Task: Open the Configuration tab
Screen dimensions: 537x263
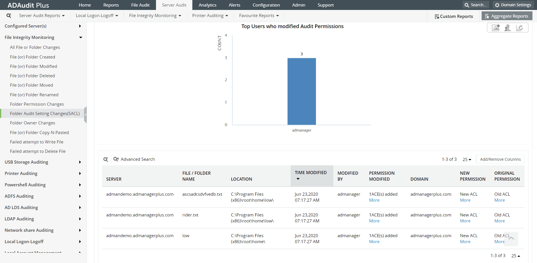Action: [x=266, y=5]
